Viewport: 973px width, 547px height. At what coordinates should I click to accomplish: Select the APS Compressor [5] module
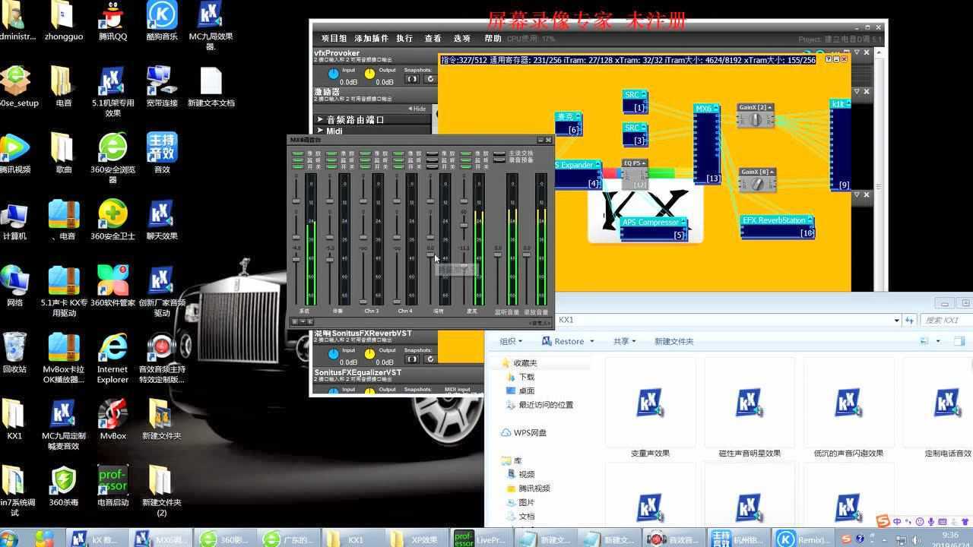(x=654, y=229)
